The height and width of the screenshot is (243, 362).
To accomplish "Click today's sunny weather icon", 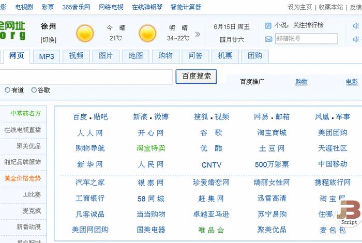I will 85,33.
